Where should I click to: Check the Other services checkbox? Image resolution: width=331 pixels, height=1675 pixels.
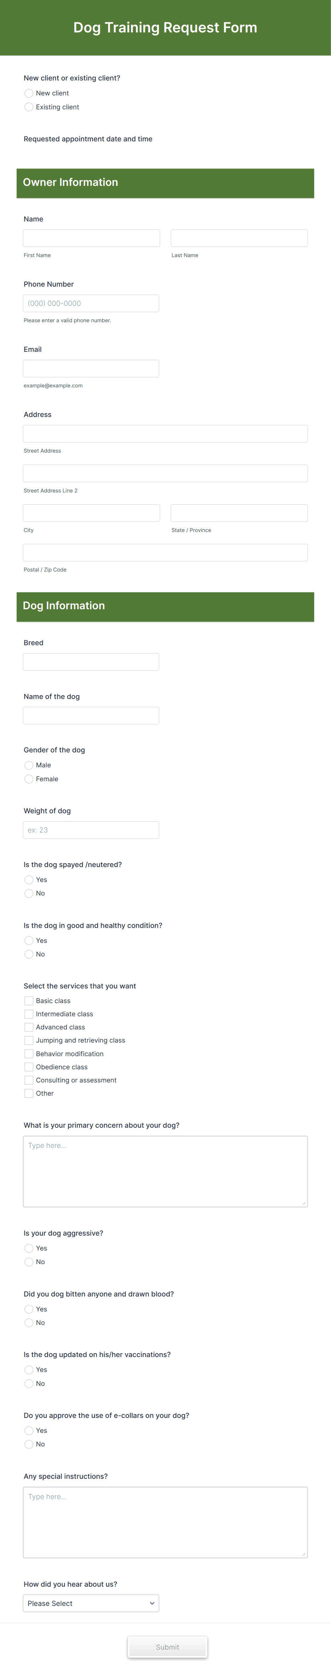(28, 1093)
